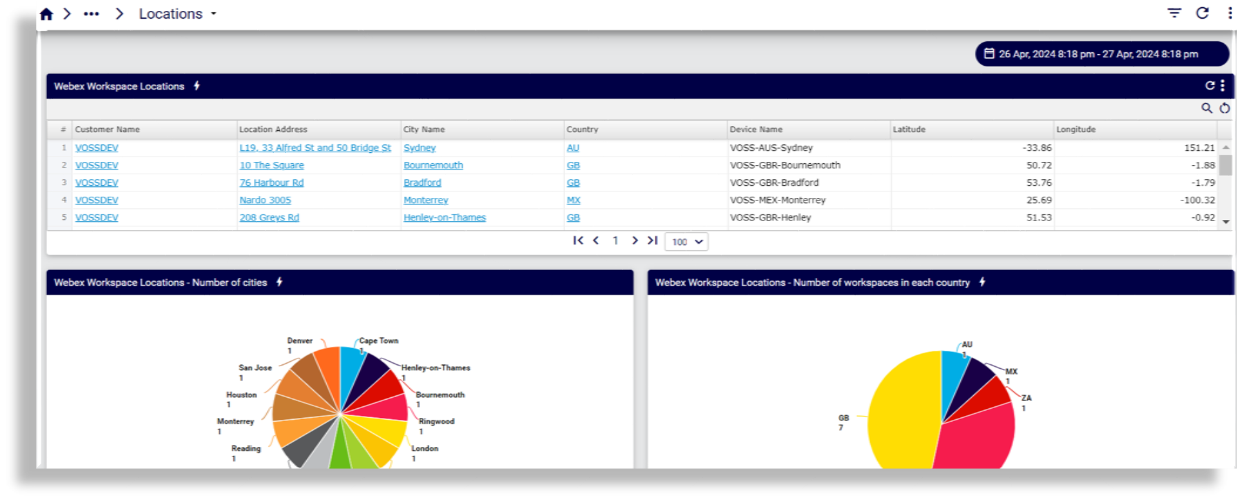Click ZA label in country pie

(x=1026, y=398)
